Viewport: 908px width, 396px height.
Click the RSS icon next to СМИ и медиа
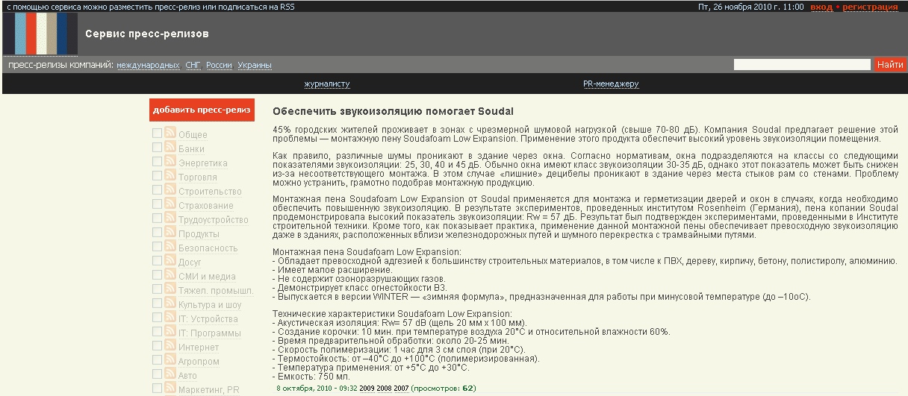point(170,275)
